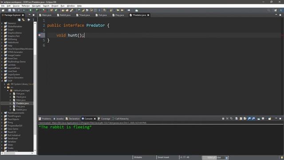Image resolution: width=284 pixels, height=160 pixels.
Task: Close the Predator.java editor tab
Action: pos(148,15)
